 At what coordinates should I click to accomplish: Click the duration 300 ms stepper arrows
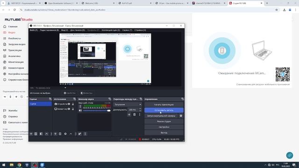pos(140,110)
